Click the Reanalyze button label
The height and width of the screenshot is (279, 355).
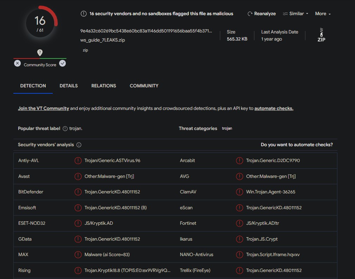coord(265,14)
